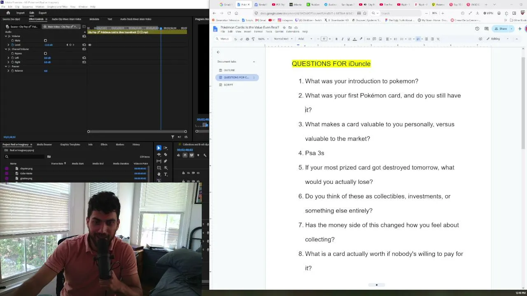Select the Selection tool in Premiere
This screenshot has height=296, width=527.
[159, 148]
